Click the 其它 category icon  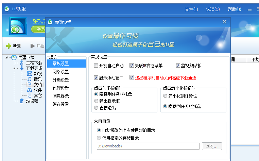pyautogui.click(x=30, y=95)
